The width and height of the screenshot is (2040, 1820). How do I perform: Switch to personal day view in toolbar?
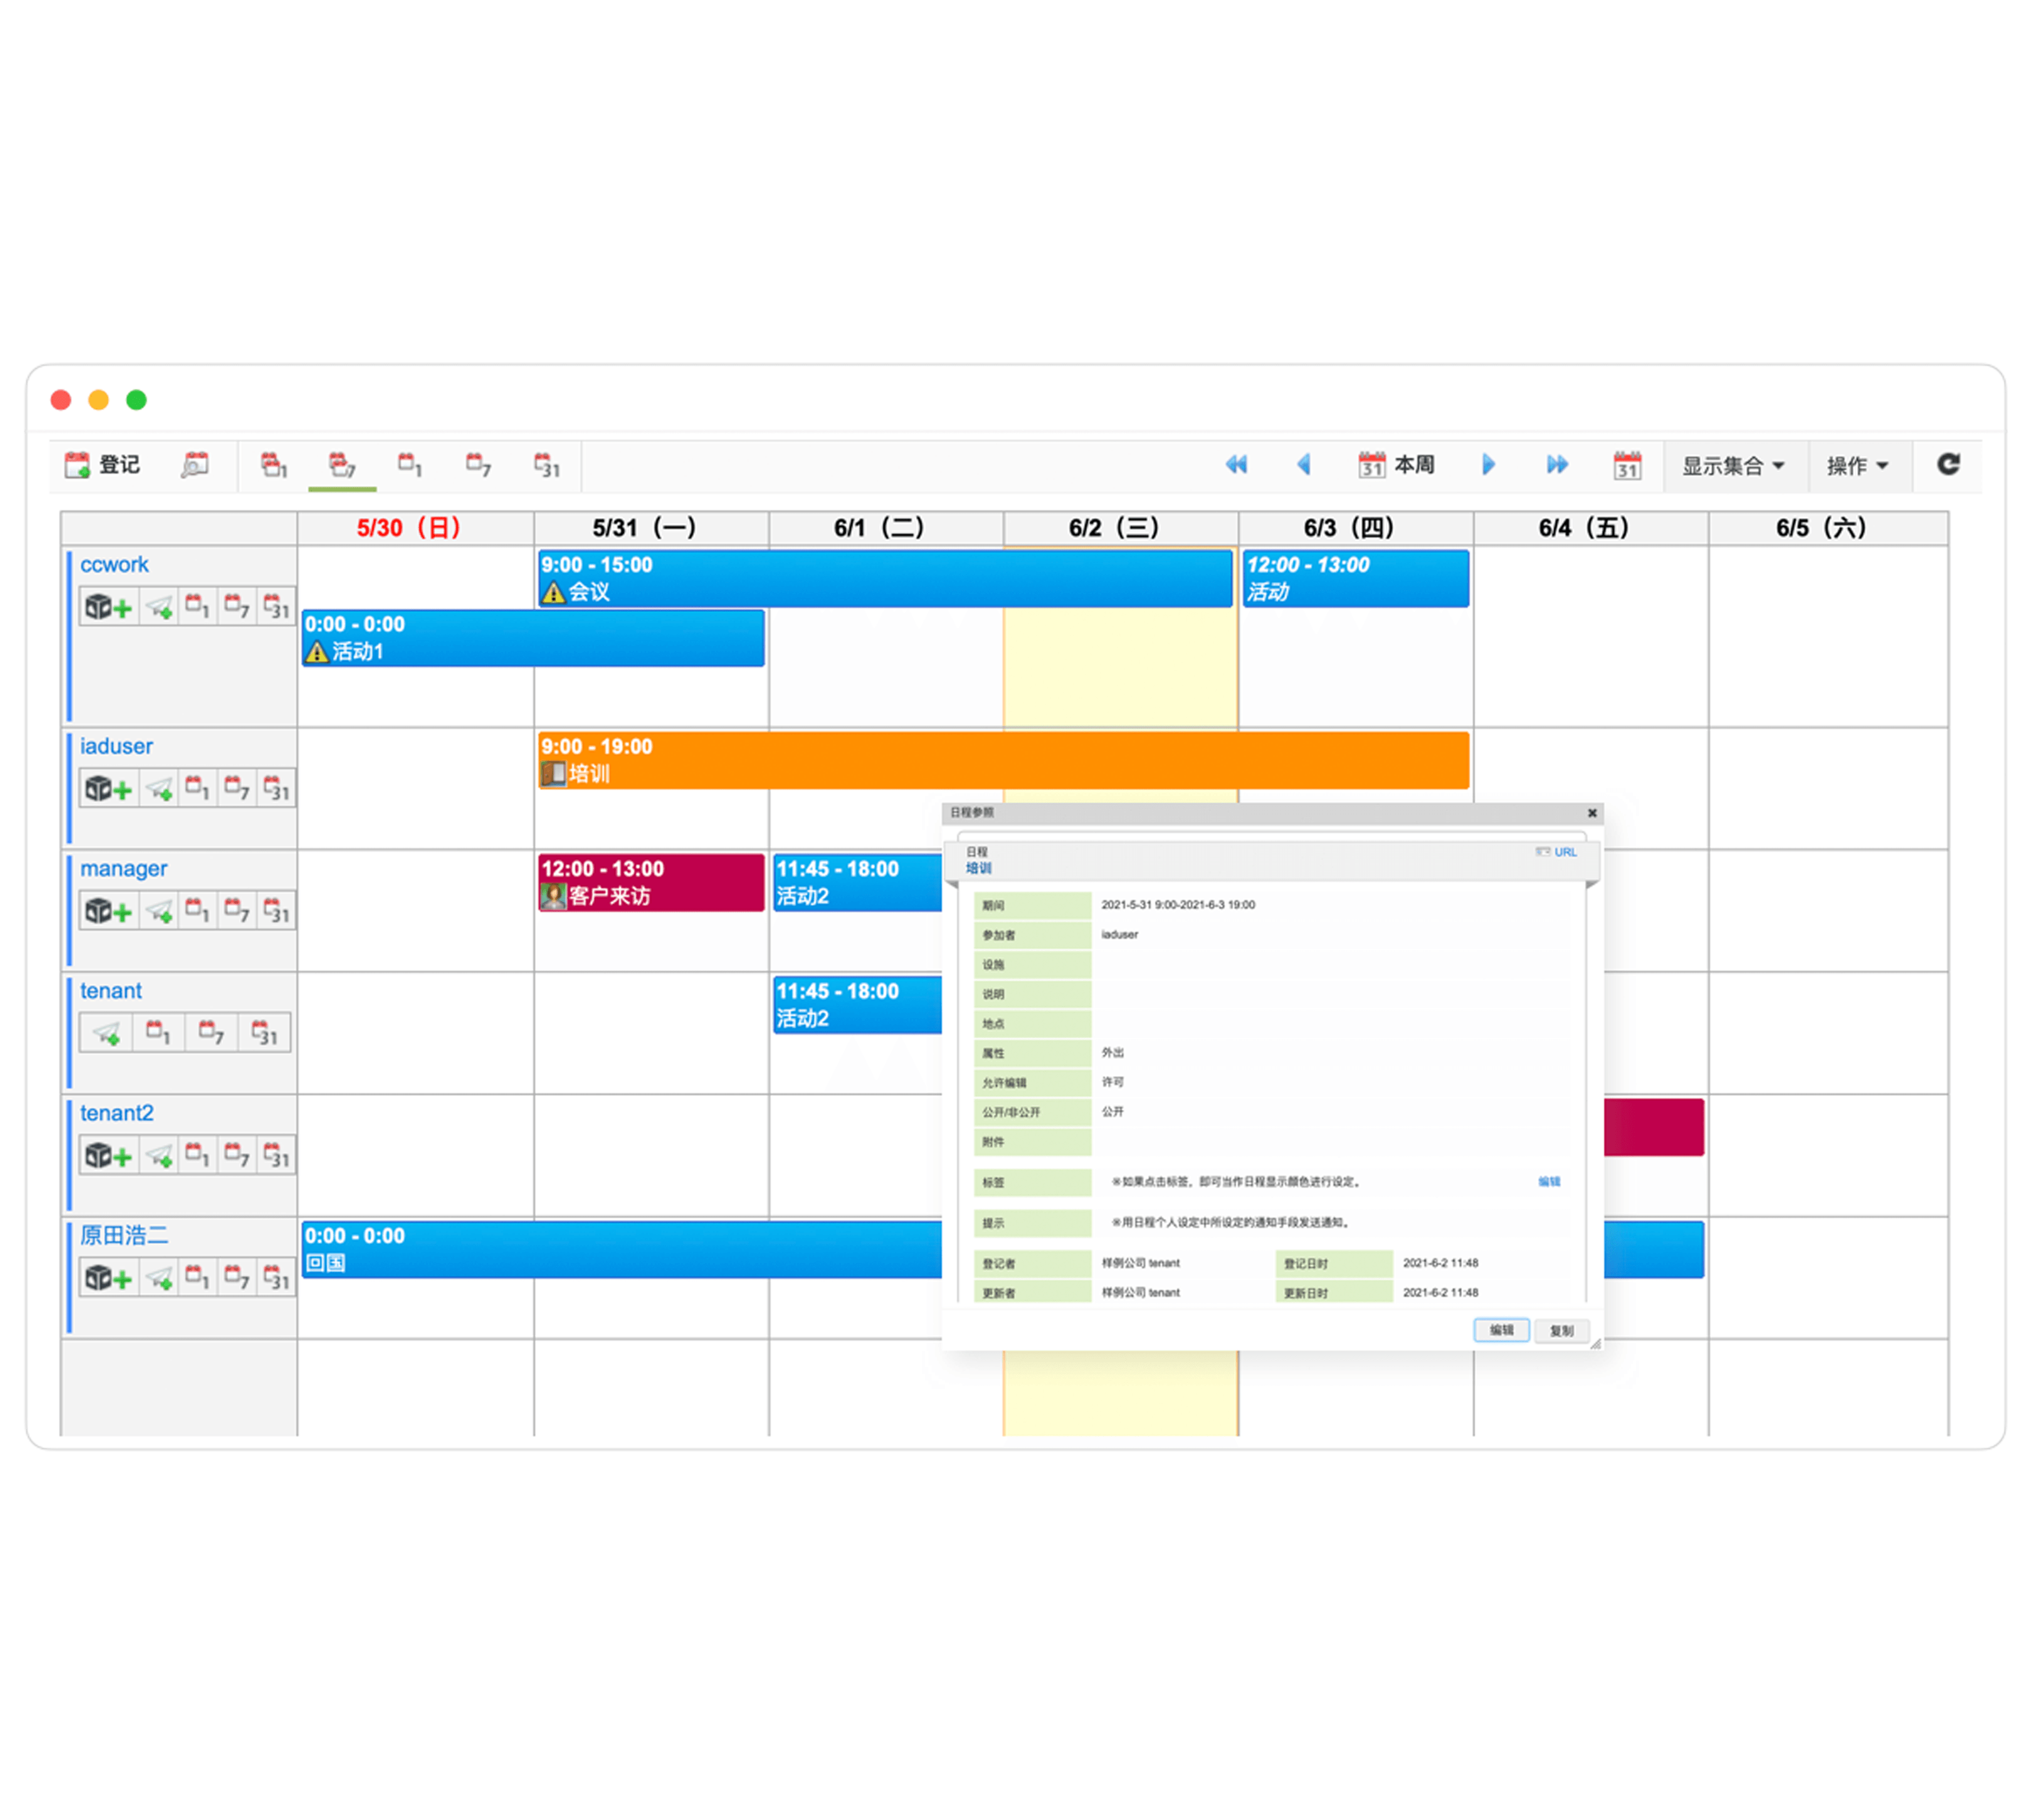(x=410, y=465)
